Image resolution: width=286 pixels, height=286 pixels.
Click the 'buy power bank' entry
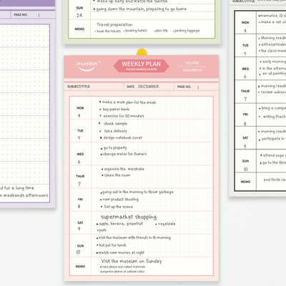coord(116,109)
